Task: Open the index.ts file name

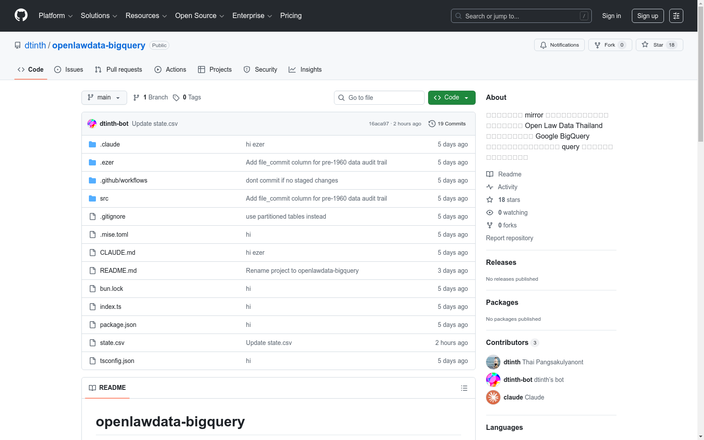Action: pos(110,307)
